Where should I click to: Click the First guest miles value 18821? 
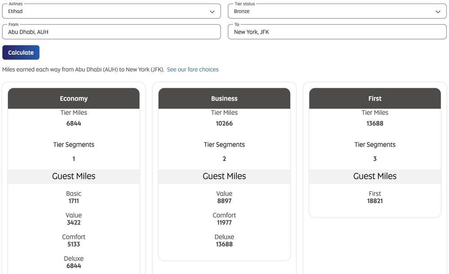(375, 201)
